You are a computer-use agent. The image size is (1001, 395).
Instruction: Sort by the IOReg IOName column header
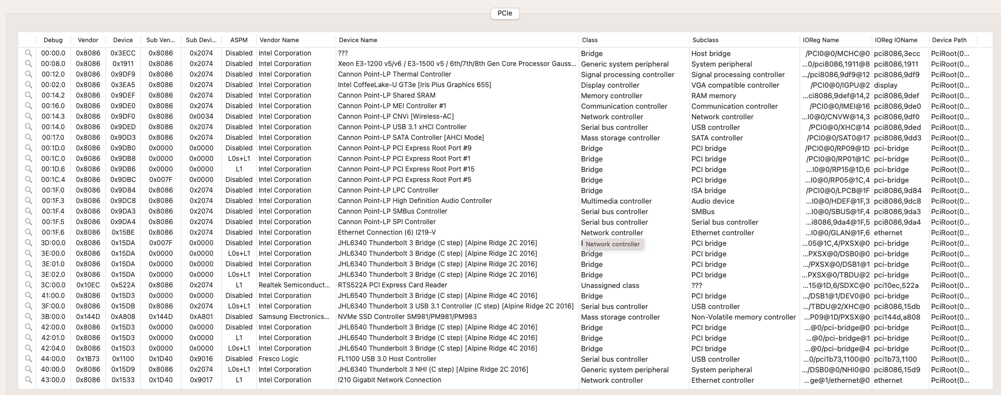901,40
